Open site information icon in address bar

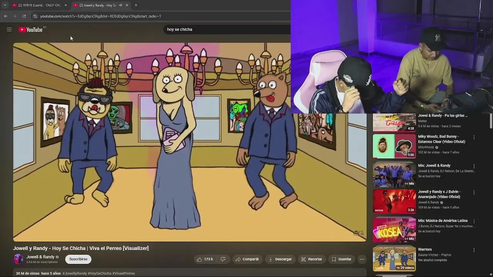[35, 16]
